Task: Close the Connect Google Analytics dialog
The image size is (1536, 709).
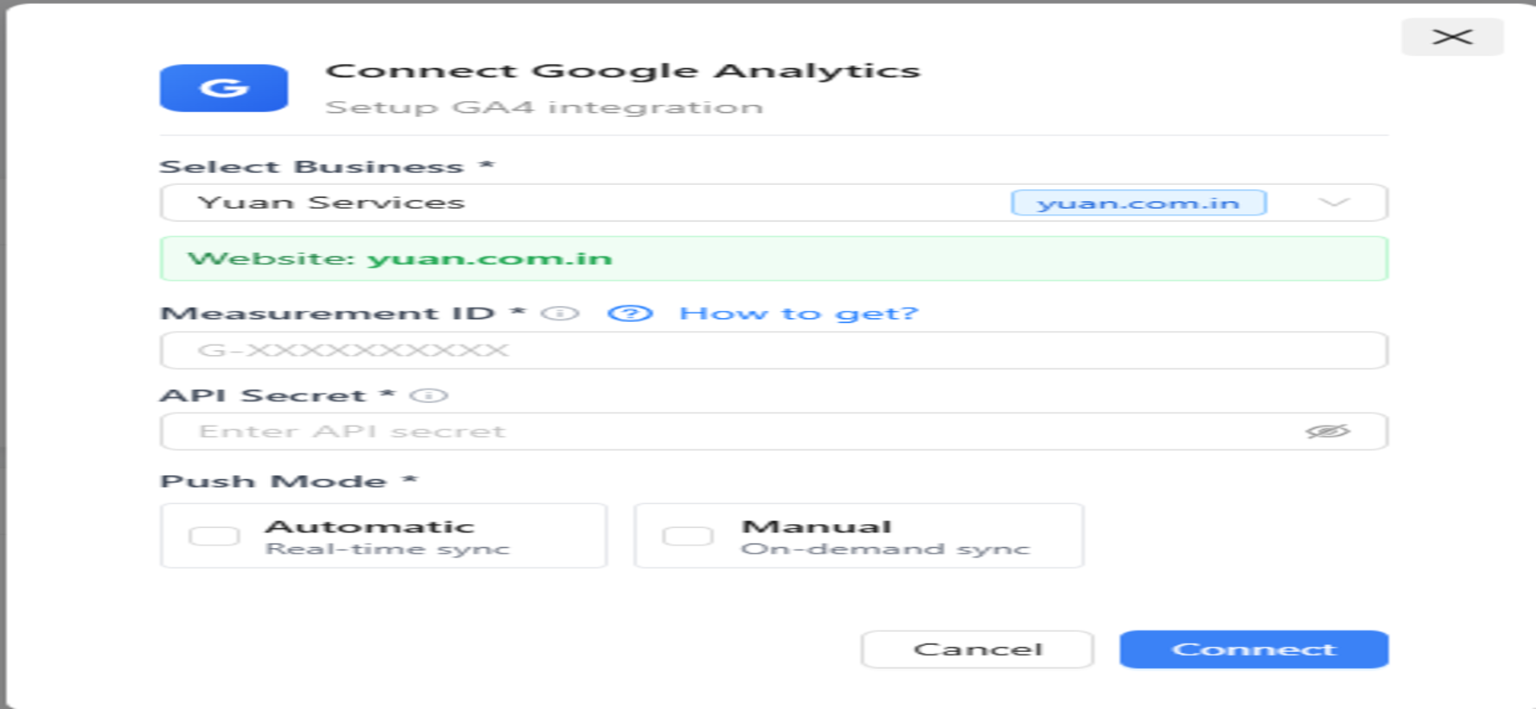Action: [x=1452, y=37]
